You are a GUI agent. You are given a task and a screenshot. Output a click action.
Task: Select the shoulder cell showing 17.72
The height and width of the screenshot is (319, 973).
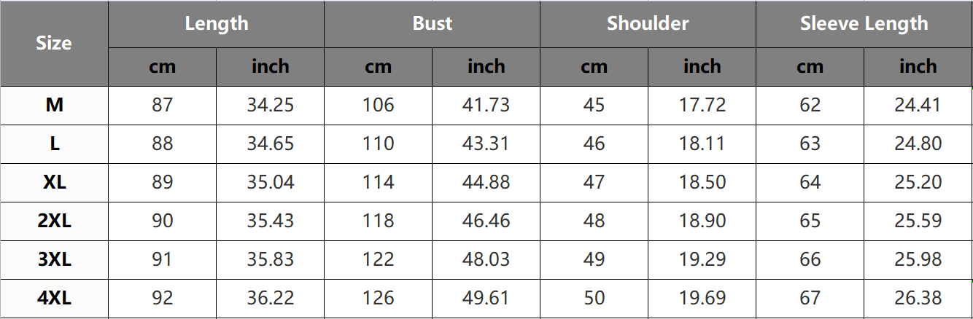coord(702,106)
